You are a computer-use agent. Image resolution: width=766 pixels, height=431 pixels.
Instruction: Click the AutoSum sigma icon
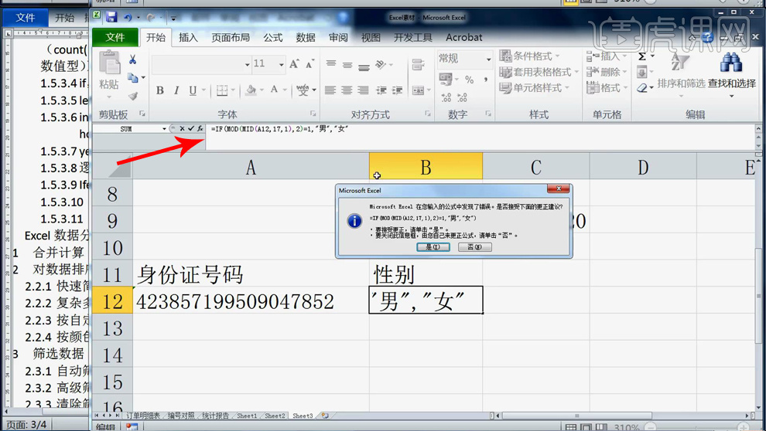coord(642,56)
